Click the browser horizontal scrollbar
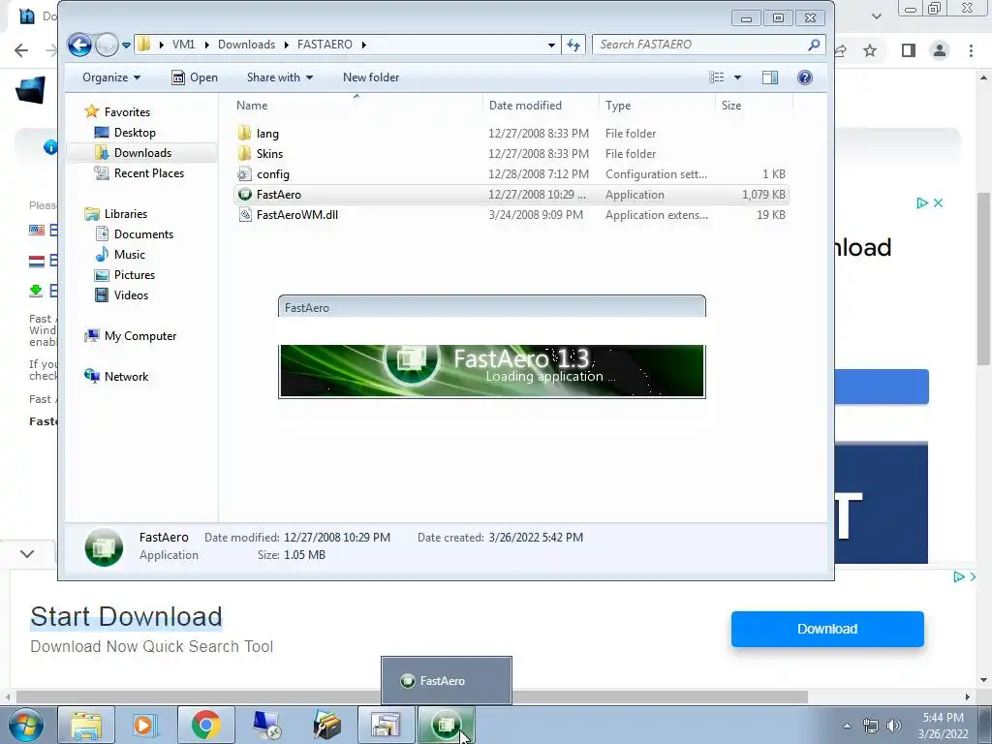Screen dimensions: 992x744 click(x=411, y=697)
